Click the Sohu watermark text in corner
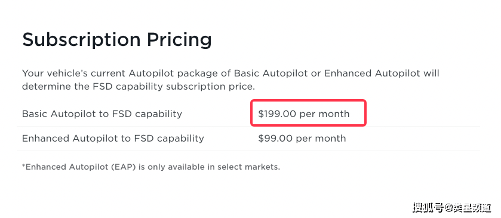Screen dimensions: 501x218 [x=452, y=207]
